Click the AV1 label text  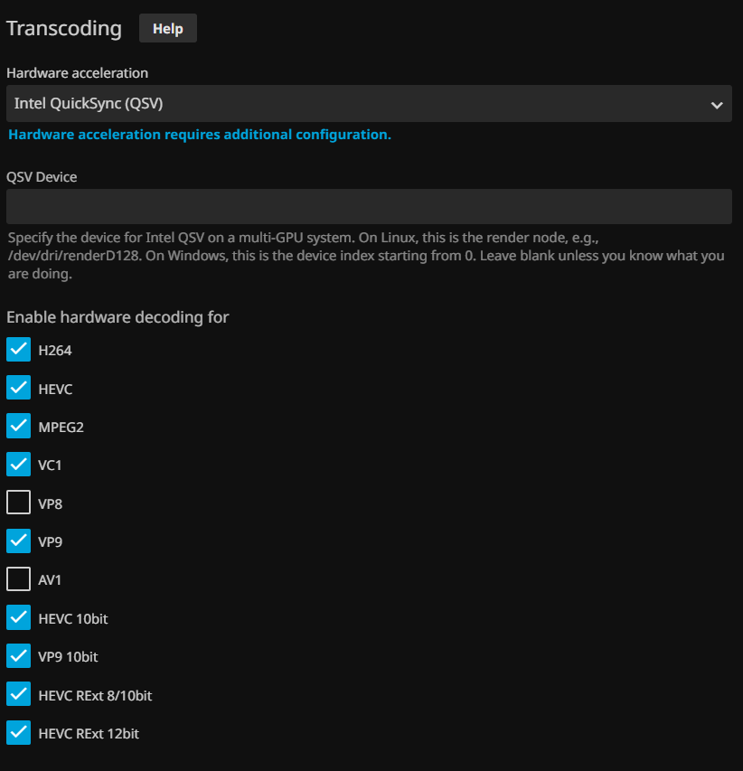[50, 580]
